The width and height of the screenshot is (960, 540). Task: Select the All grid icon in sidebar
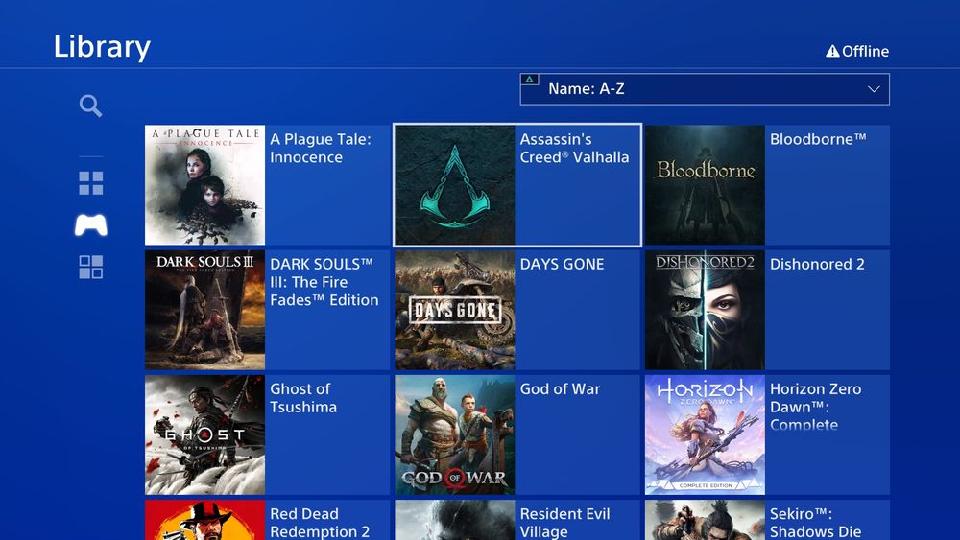pos(90,183)
